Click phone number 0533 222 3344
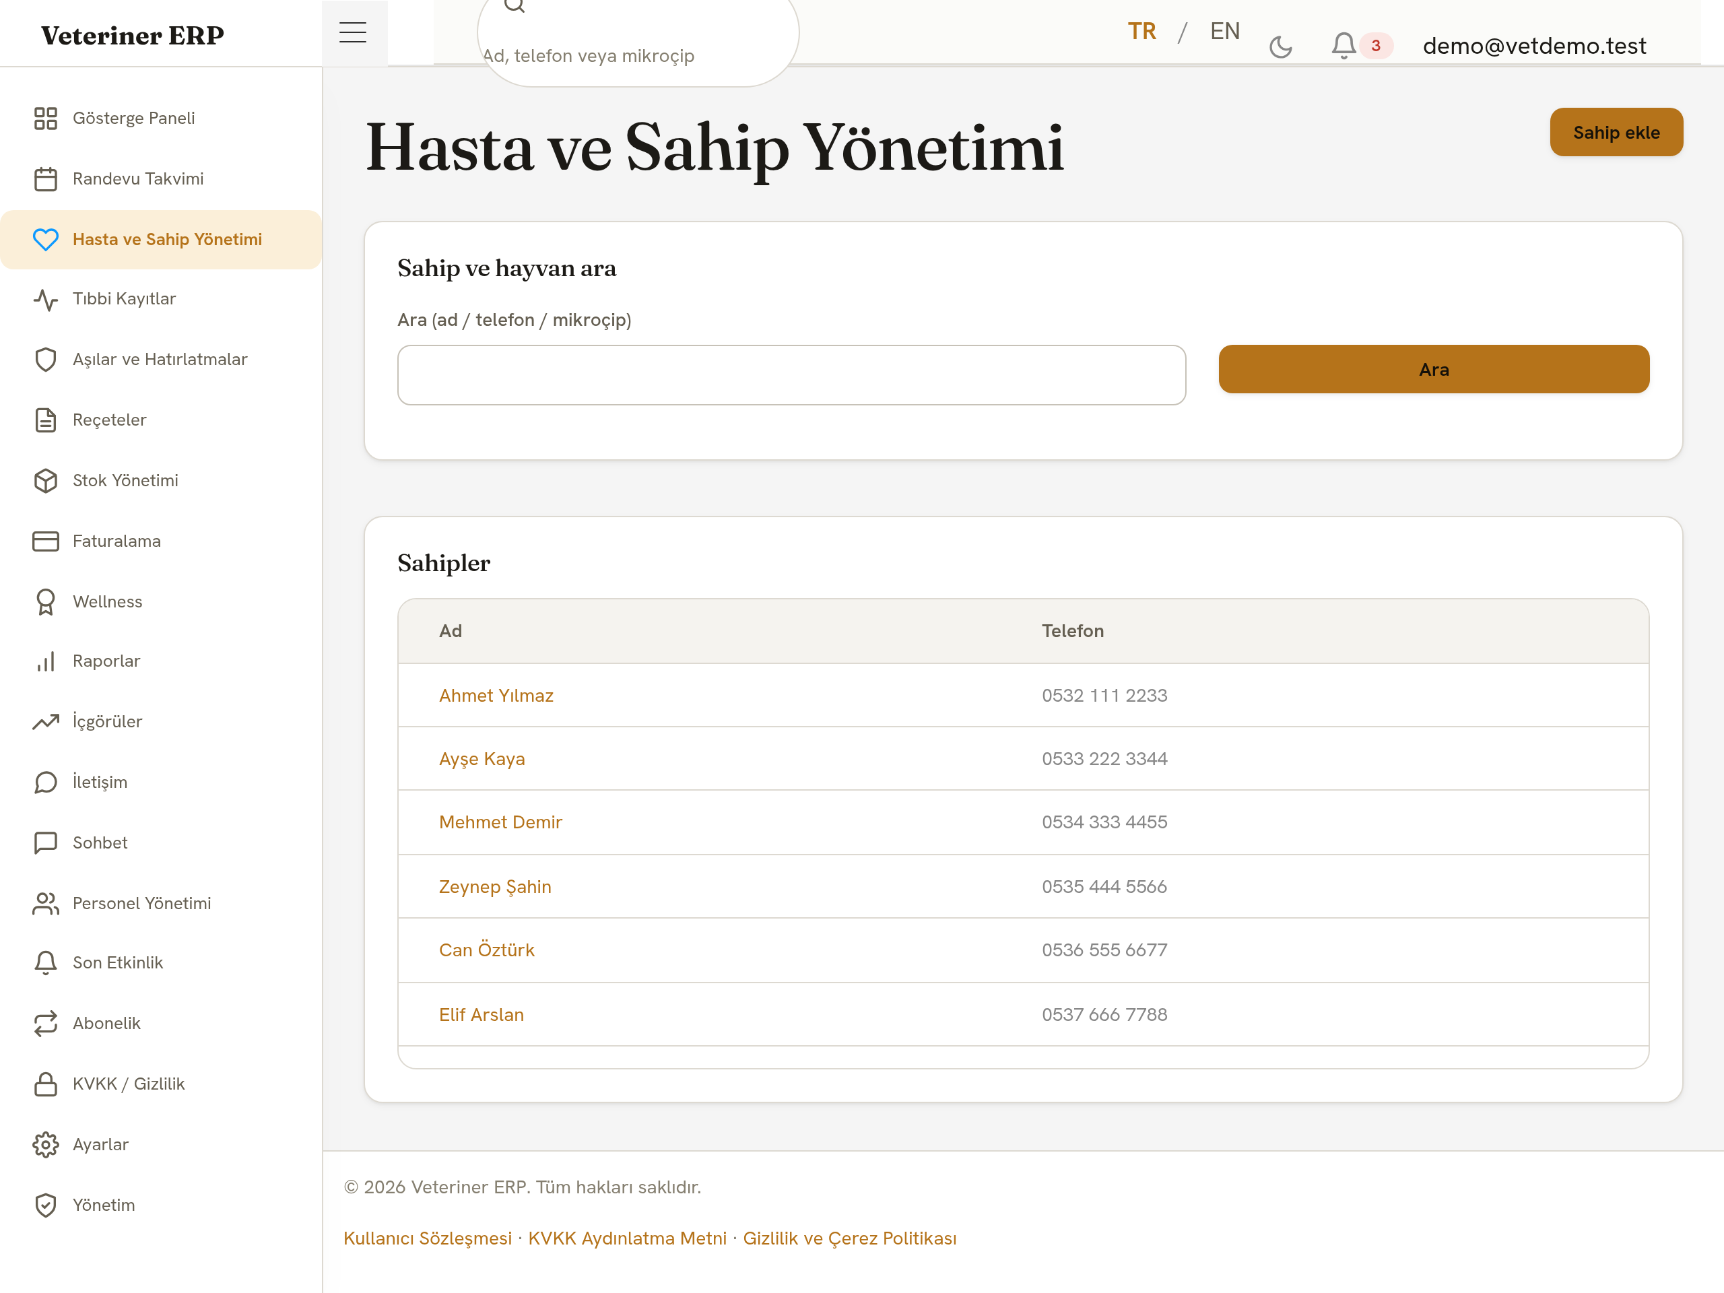The width and height of the screenshot is (1724, 1293). 1104,758
